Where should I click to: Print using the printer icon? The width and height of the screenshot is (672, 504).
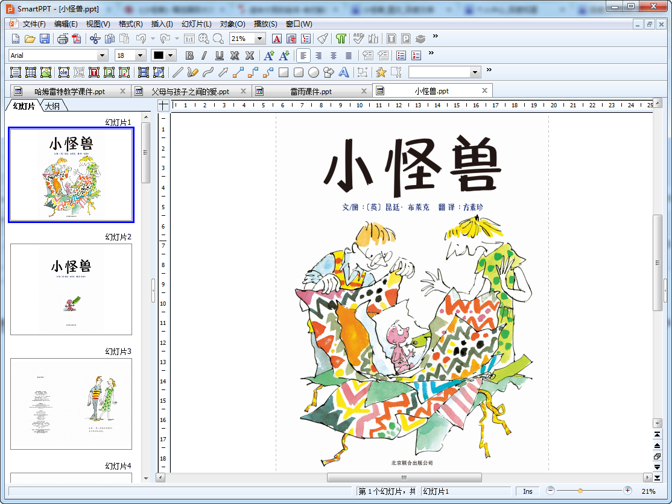[x=63, y=39]
